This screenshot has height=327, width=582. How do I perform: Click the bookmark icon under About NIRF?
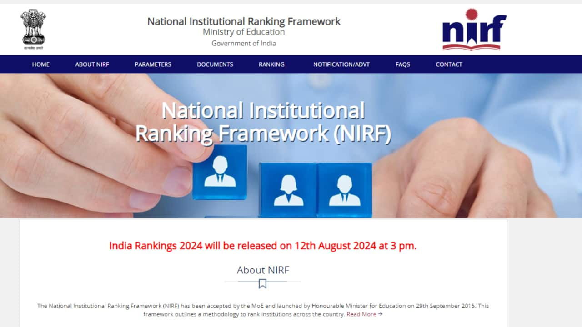(262, 284)
